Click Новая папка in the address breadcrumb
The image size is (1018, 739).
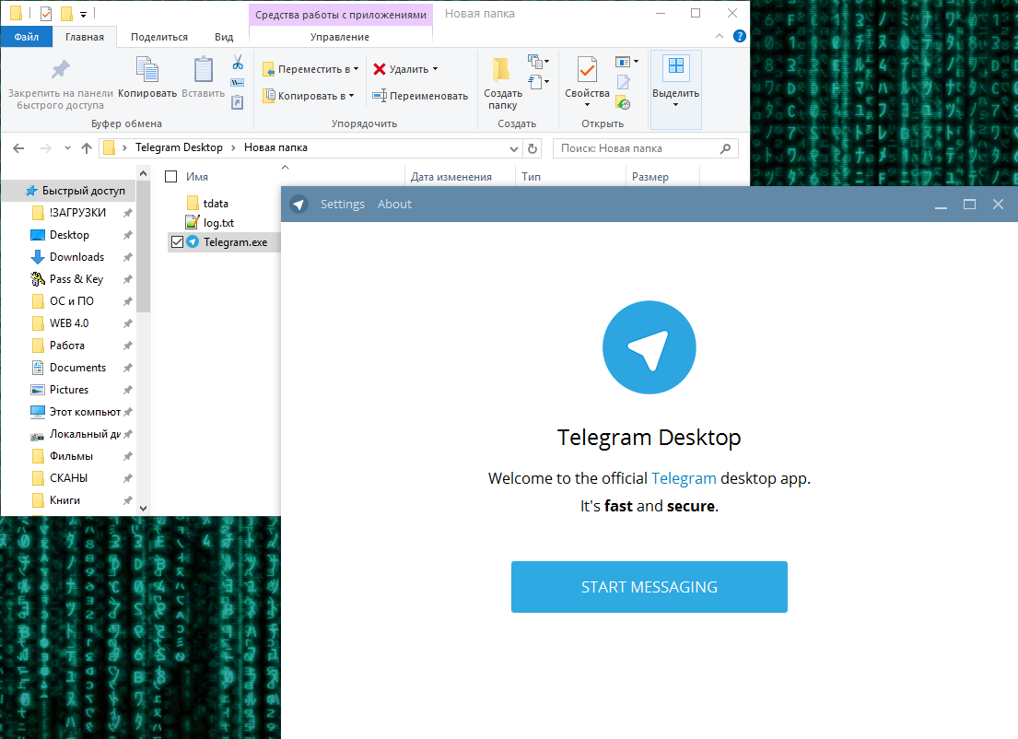click(276, 148)
